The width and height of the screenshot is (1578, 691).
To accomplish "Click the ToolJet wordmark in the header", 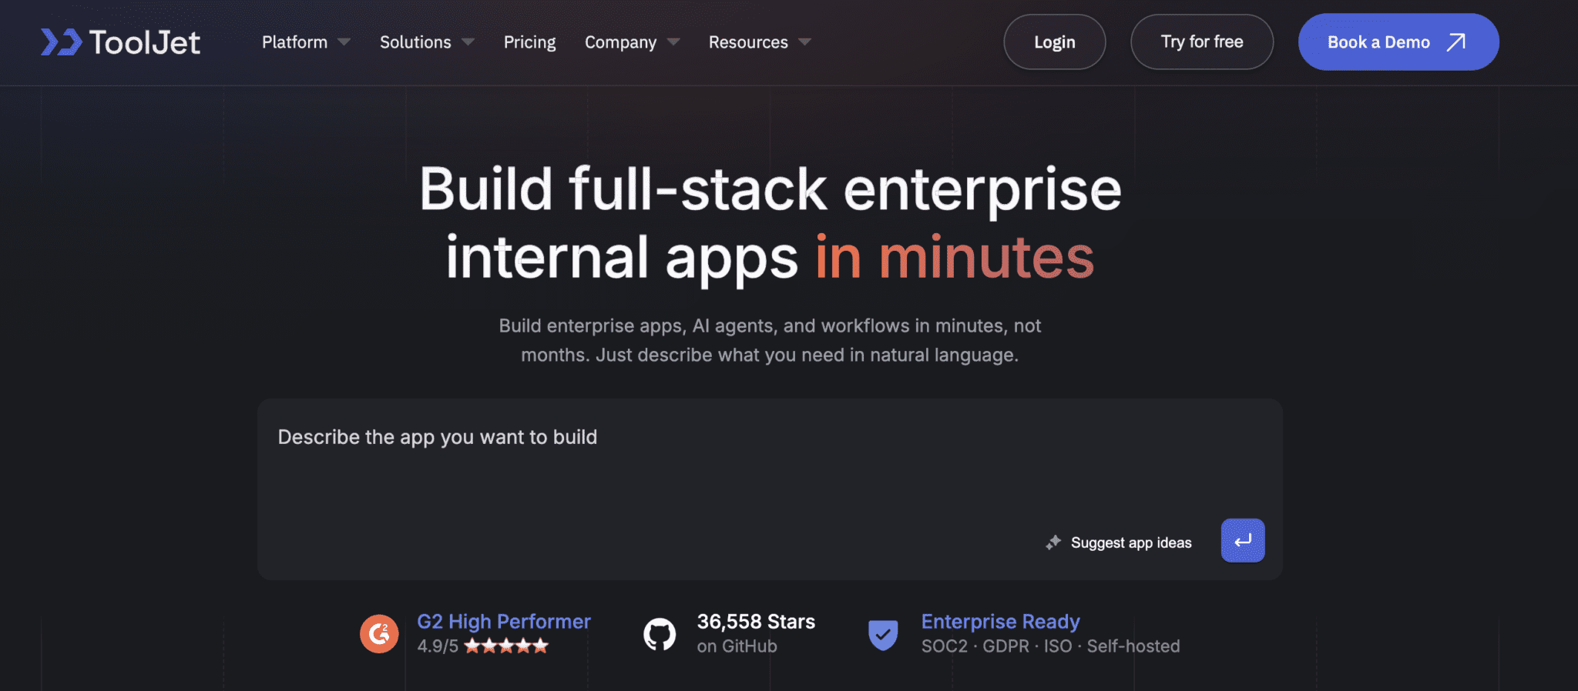I will coord(145,42).
